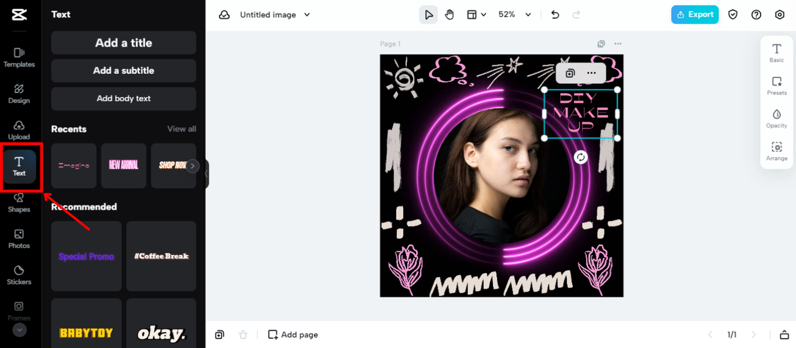Open the 52% zoom level dropdown

click(515, 15)
